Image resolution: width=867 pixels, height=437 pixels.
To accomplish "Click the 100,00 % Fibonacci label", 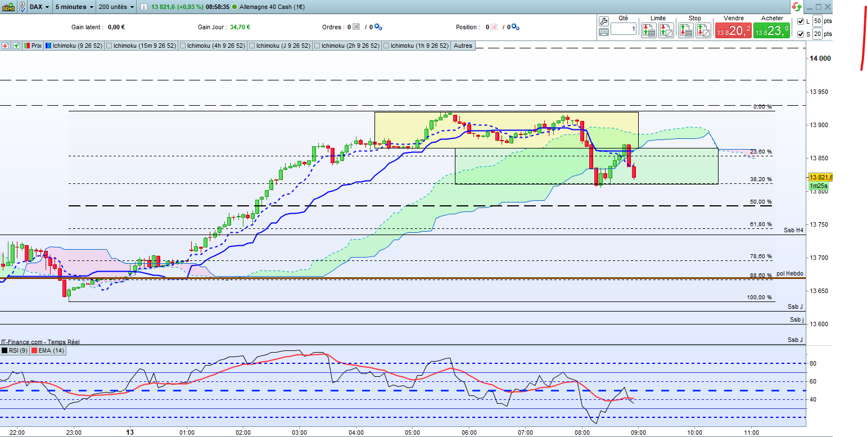I will point(760,298).
